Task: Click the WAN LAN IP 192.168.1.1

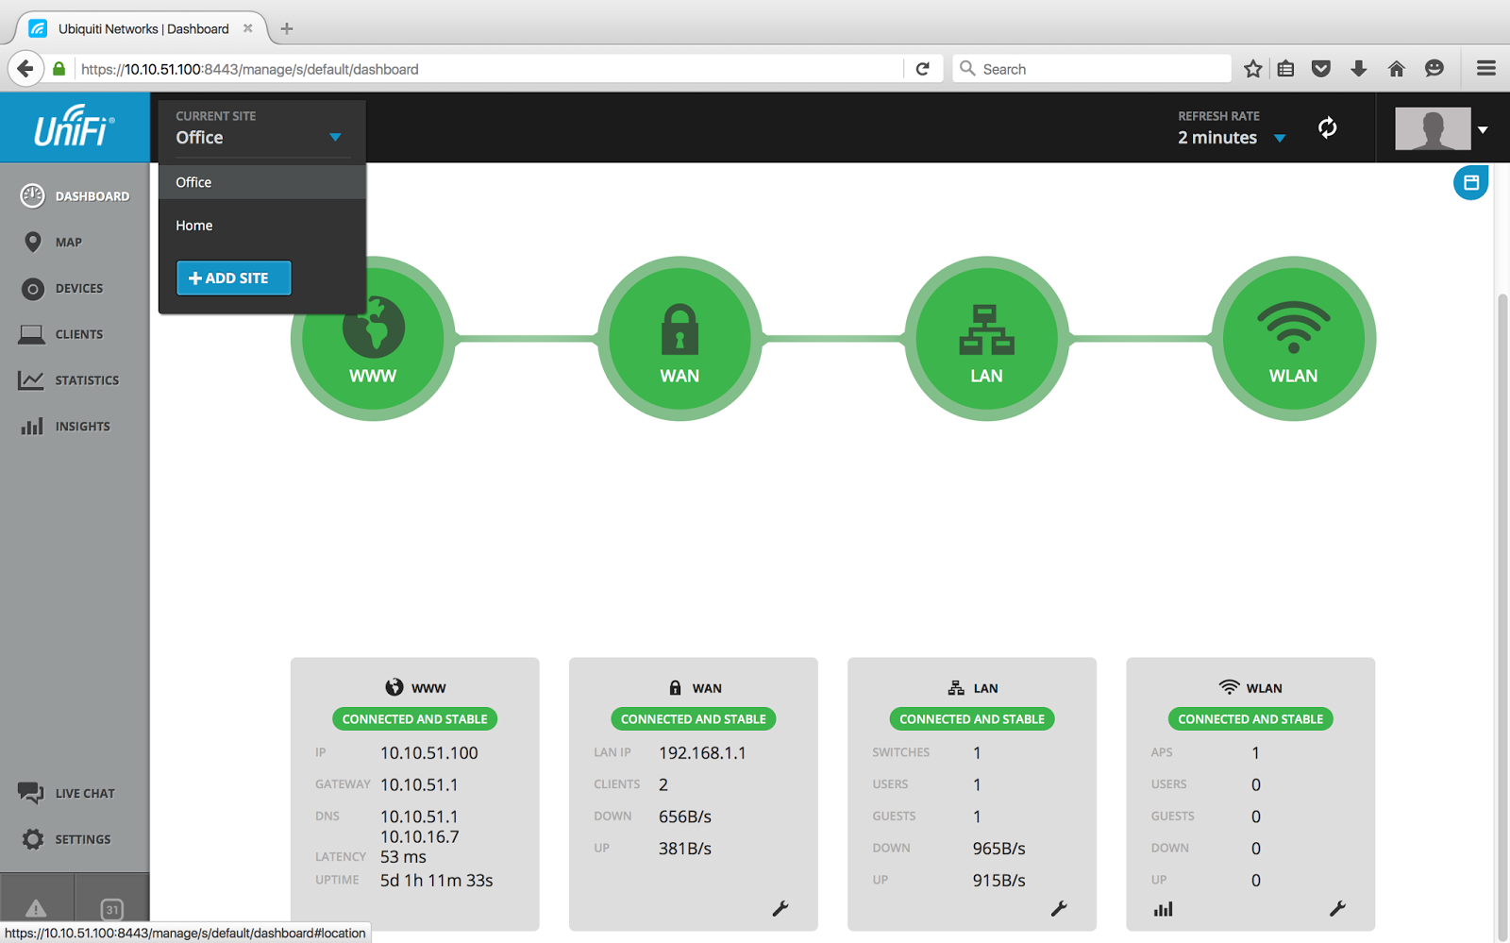Action: 702,752
